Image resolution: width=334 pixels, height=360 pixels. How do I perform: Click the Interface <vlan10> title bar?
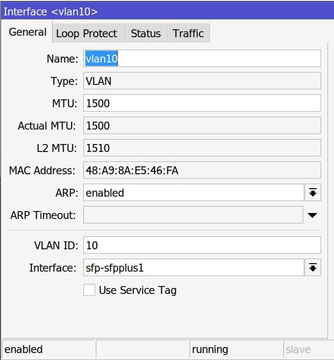coord(167,10)
